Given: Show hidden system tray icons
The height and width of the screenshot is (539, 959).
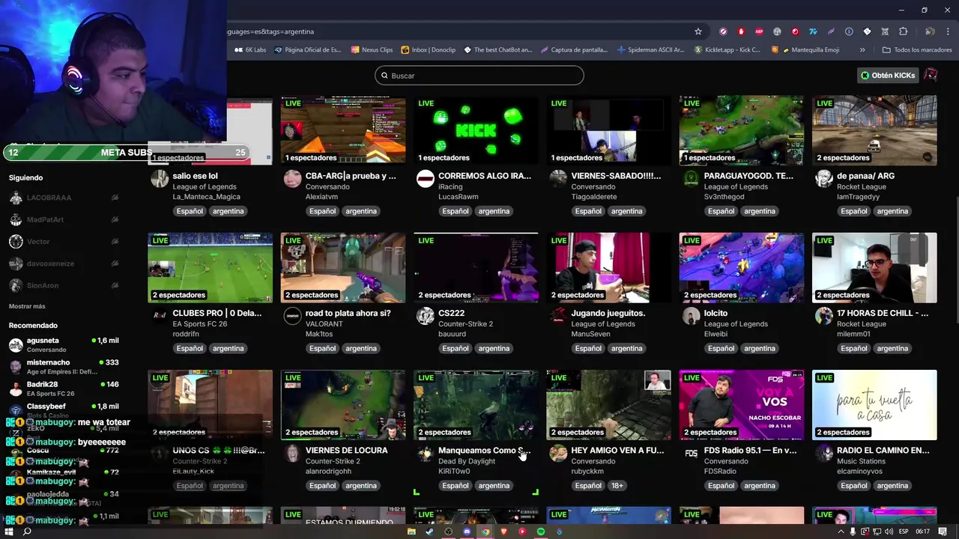Looking at the screenshot, I should click(841, 532).
